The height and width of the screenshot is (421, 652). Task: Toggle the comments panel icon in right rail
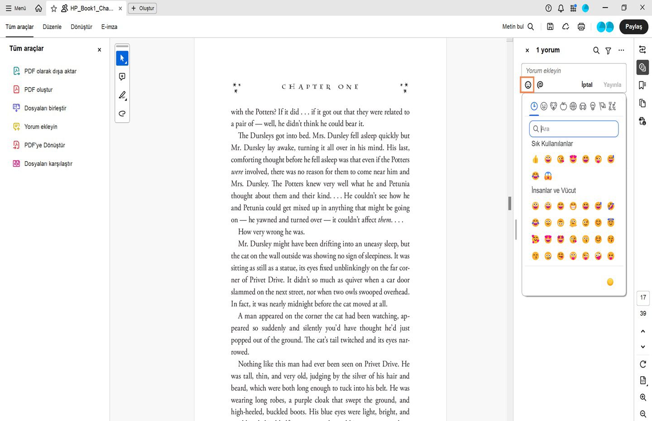[642, 67]
